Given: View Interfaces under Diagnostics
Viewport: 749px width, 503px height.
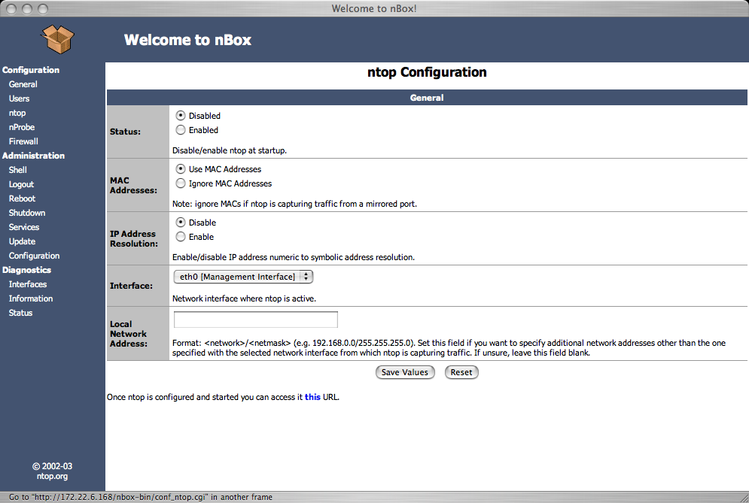Looking at the screenshot, I should [x=28, y=284].
